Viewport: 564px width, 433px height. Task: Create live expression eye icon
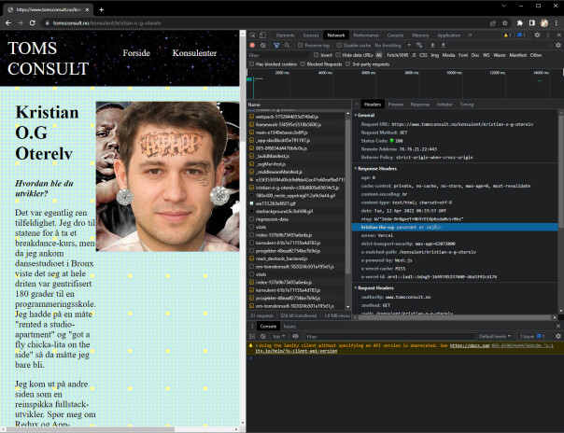(x=295, y=336)
